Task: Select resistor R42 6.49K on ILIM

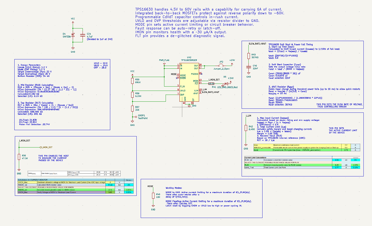Action: [x=246, y=128]
